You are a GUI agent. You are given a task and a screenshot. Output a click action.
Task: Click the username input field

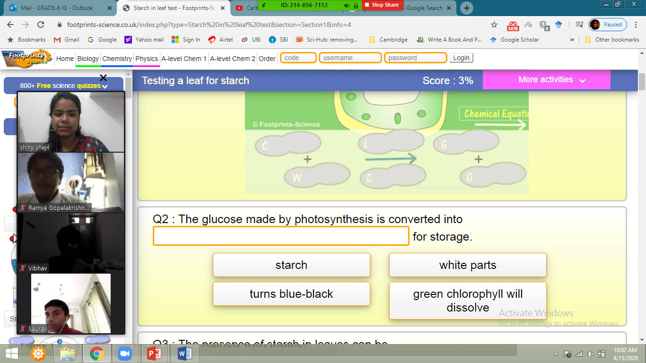[350, 58]
